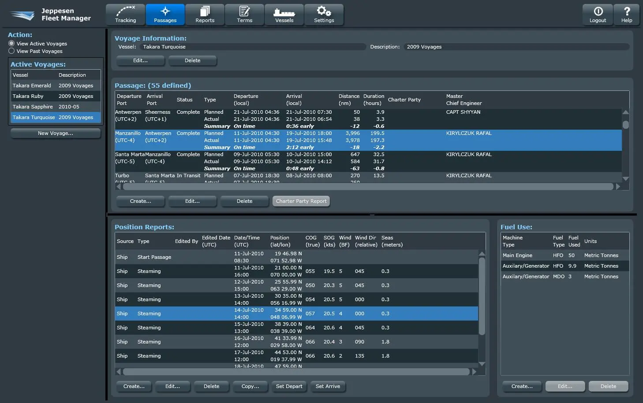Click the Fuel Use Delete button
This screenshot has width=643, height=403.
tap(608, 386)
